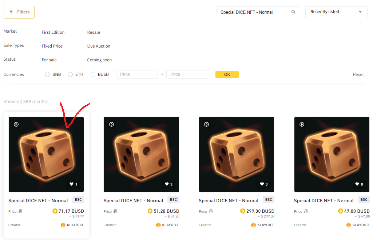Open title of the 71.17 BUSD Special DICE NFT
377x240 pixels.
coord(38,201)
